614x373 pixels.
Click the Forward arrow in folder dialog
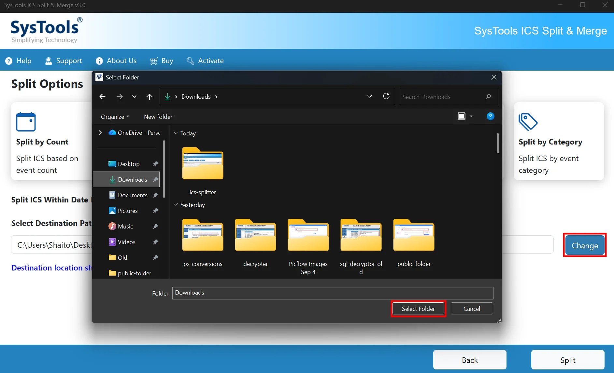point(120,97)
